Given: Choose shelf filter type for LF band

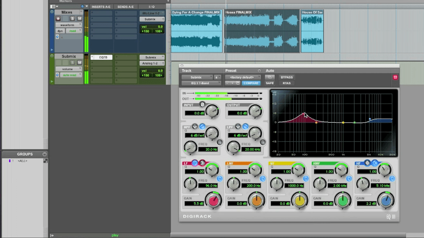Looking at the screenshot, I should tap(202, 163).
